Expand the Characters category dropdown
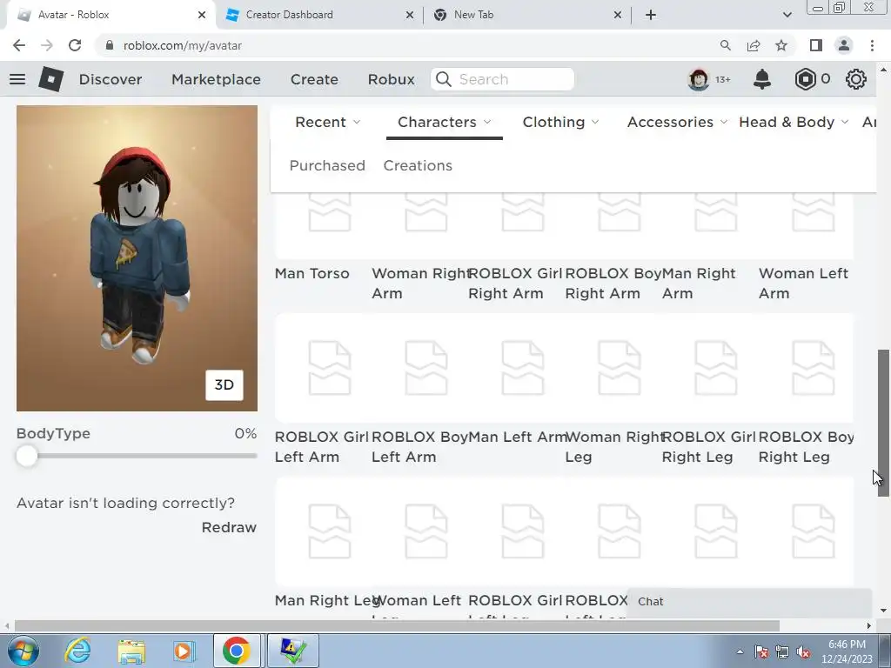Screen dimensions: 891x668 click(x=445, y=122)
